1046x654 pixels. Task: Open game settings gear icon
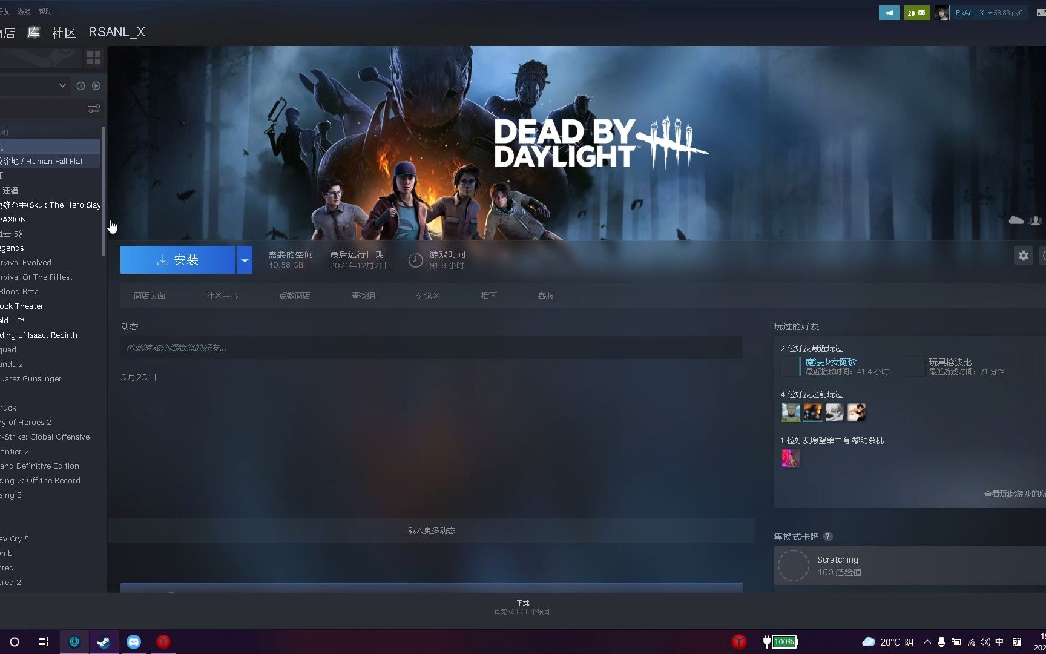tap(1023, 256)
